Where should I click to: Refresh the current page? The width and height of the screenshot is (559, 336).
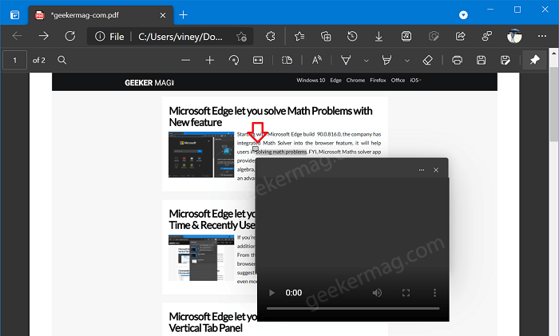70,36
